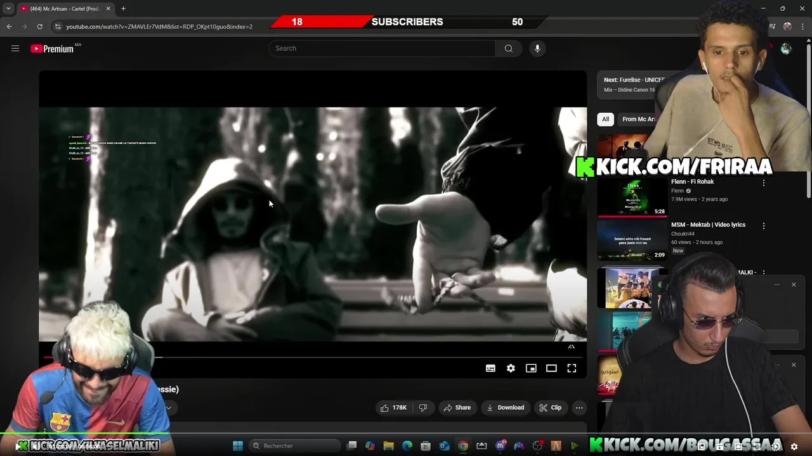Image resolution: width=812 pixels, height=456 pixels.
Task: Type in the YouTube search field
Action: 382,48
